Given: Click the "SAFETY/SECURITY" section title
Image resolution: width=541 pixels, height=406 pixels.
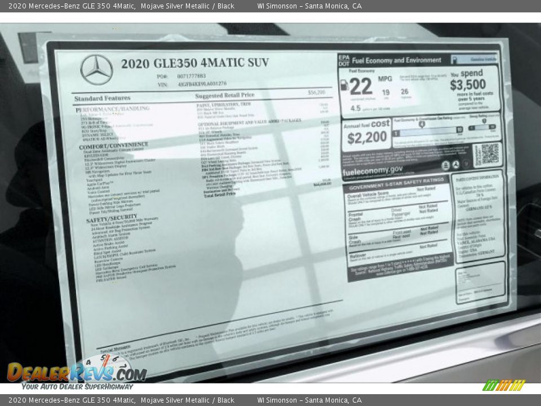Looking at the screenshot, I should click(112, 219).
